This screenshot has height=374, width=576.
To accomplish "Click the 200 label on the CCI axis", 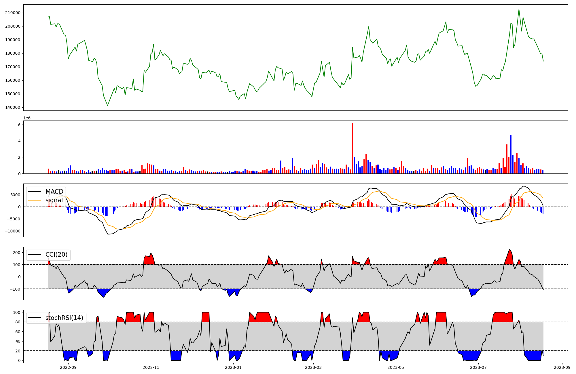I will (17, 253).
